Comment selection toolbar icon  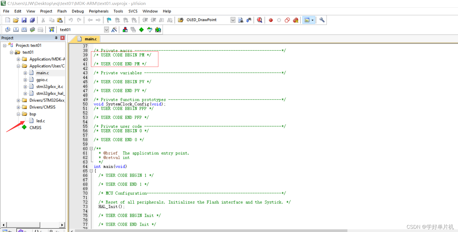(x=162, y=20)
